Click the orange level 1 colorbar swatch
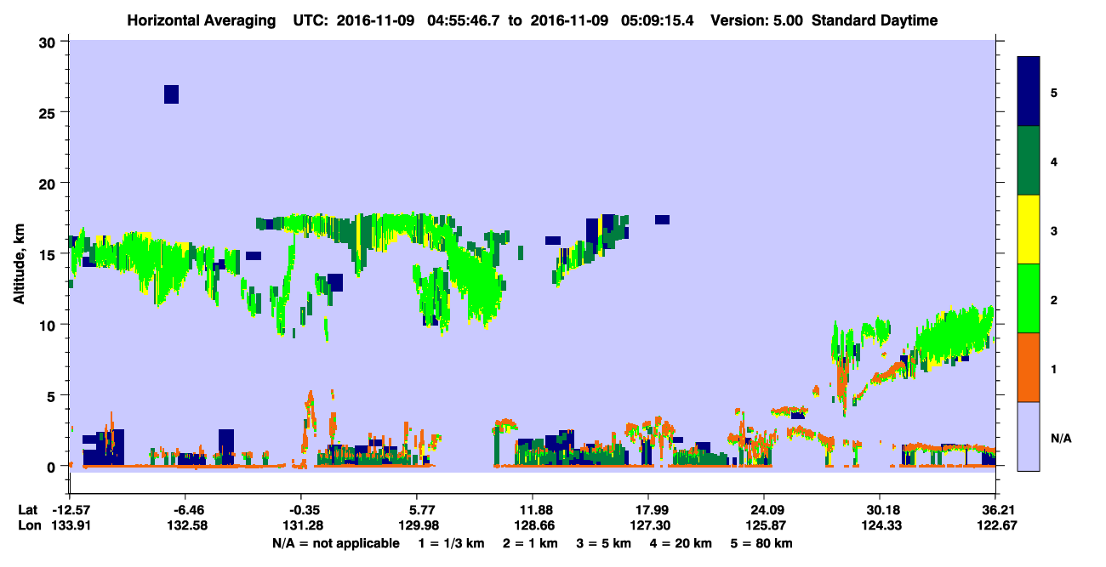The image size is (1106, 567). tap(1029, 367)
